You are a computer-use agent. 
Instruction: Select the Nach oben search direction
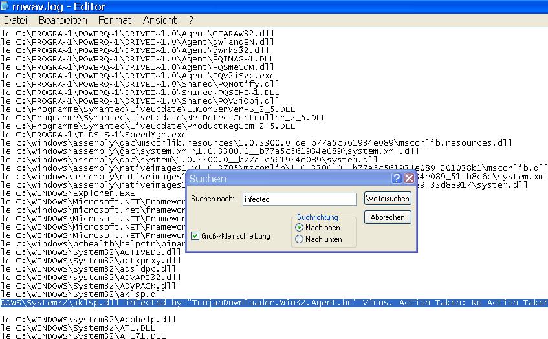(x=299, y=228)
